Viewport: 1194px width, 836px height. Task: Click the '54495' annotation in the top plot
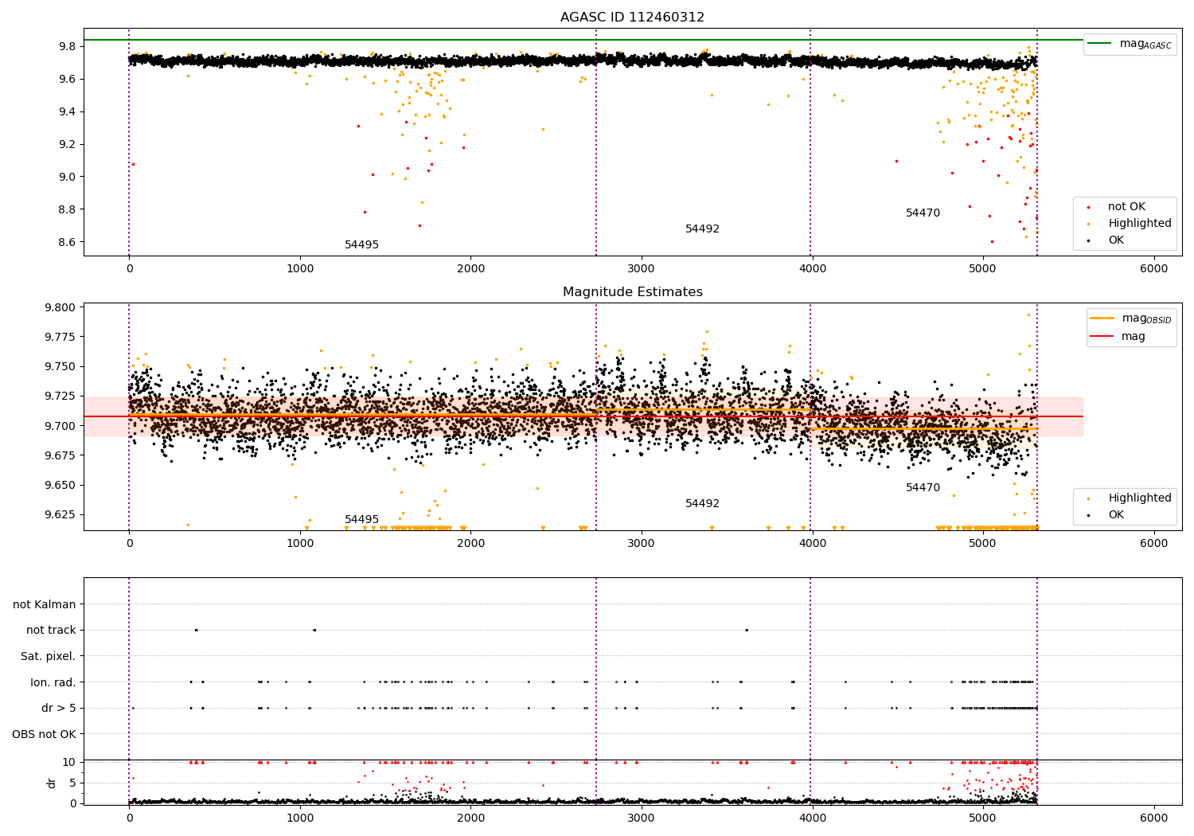coord(361,245)
